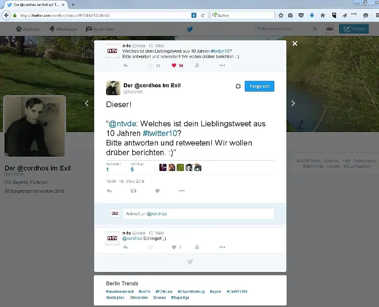Image resolution: width=379 pixels, height=307 pixels.
Task: Open the #twitter10 hashtag in main tweet
Action: [x=160, y=133]
